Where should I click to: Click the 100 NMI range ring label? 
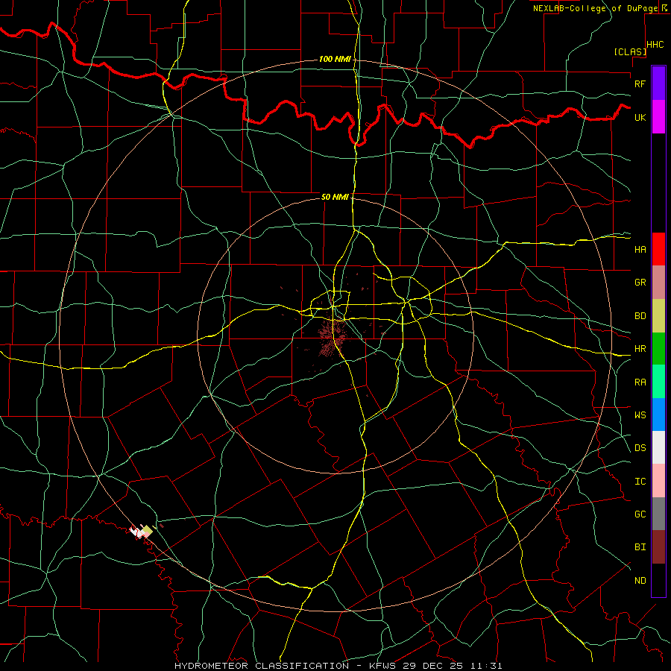335,59
